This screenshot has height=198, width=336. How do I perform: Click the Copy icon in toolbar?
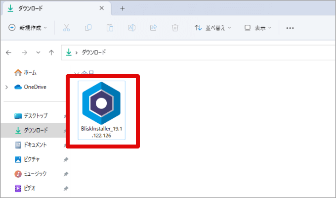pyautogui.click(x=88, y=28)
